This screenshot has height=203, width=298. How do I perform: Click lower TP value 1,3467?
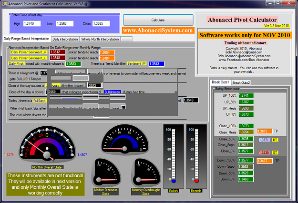tap(265, 161)
